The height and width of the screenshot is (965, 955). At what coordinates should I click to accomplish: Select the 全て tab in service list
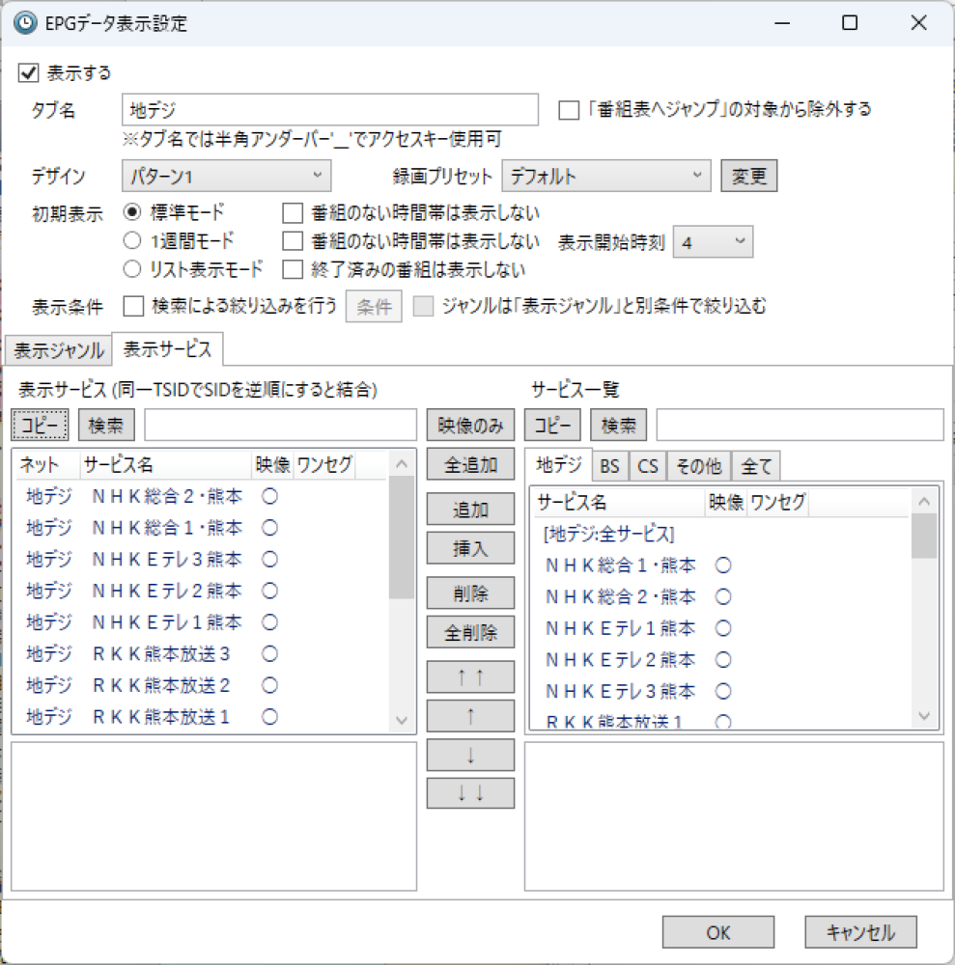click(756, 466)
